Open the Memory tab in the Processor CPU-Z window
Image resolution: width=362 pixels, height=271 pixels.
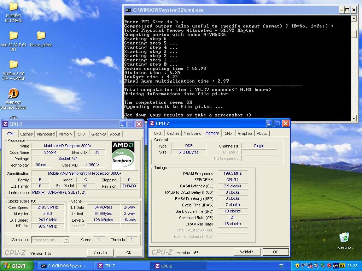(x=65, y=134)
